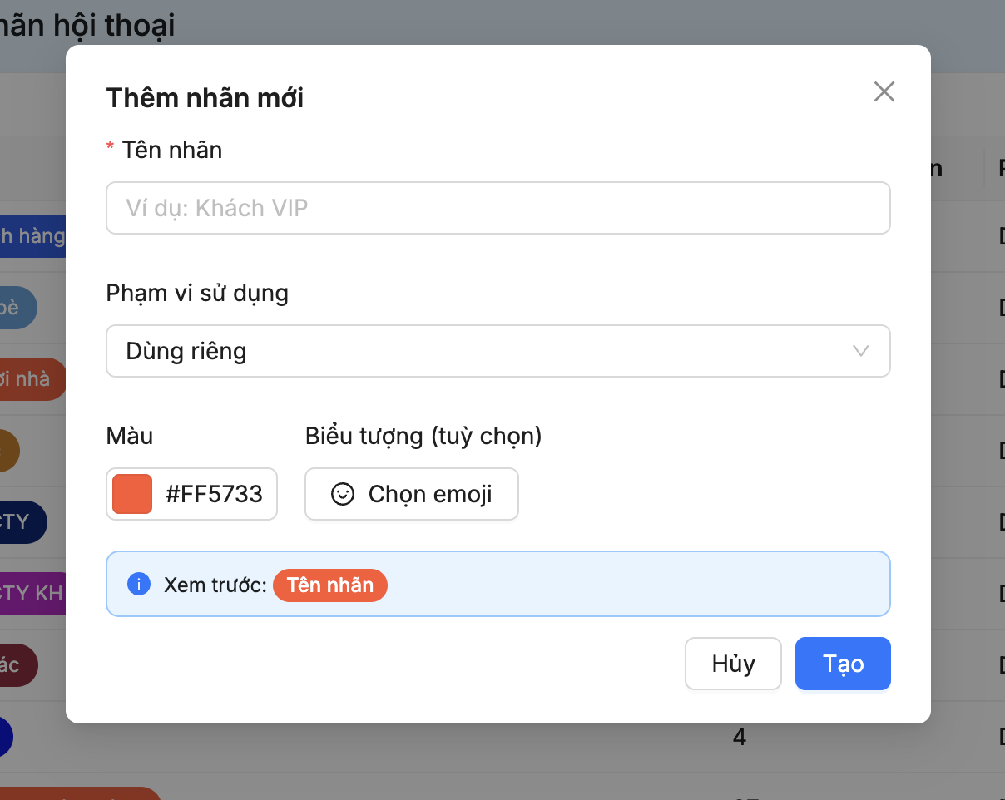Image resolution: width=1005 pixels, height=800 pixels.
Task: Click the Biểu tượng (tuỳ chọn) label
Action: (423, 436)
